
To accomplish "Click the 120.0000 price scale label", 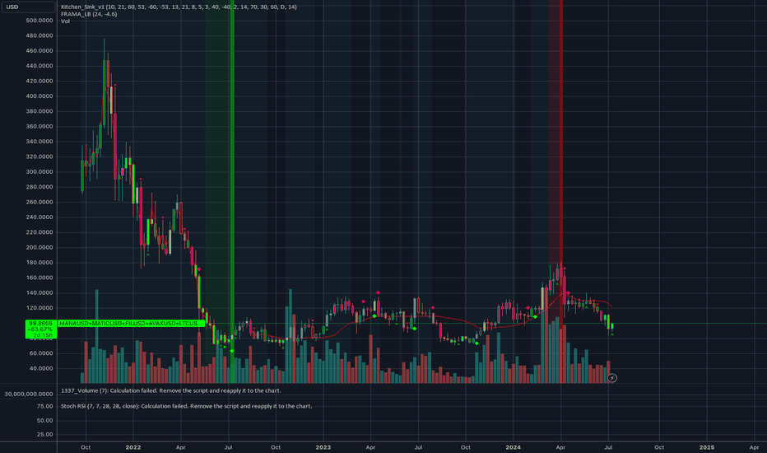I will click(40, 309).
